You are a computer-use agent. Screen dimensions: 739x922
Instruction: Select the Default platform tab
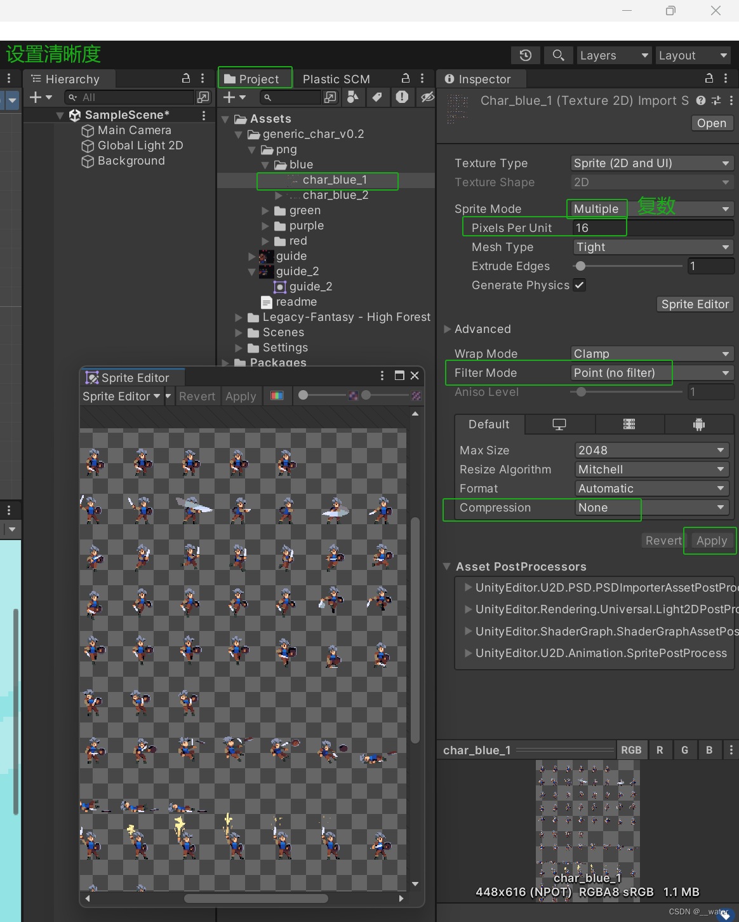(489, 424)
